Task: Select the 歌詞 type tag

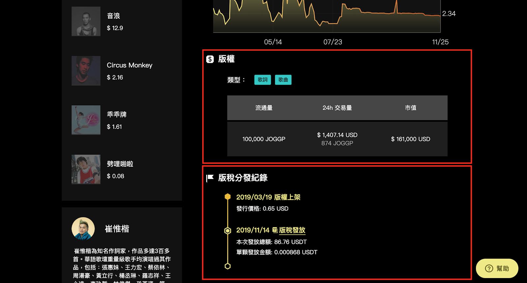Action: click(263, 80)
